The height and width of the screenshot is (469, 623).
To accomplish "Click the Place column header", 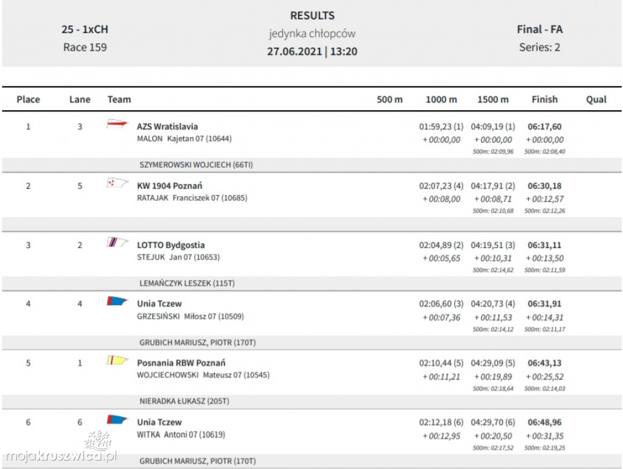I will tap(28, 99).
